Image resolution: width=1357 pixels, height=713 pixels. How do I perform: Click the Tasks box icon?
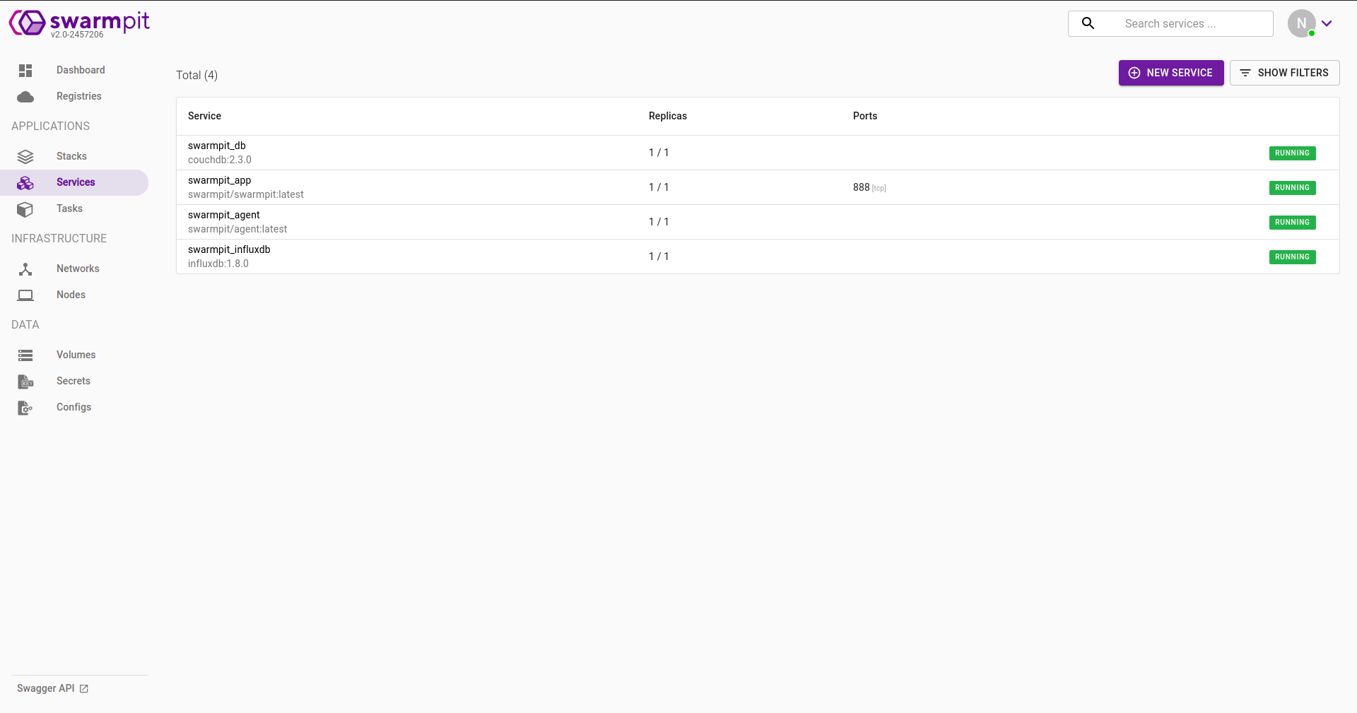25,209
